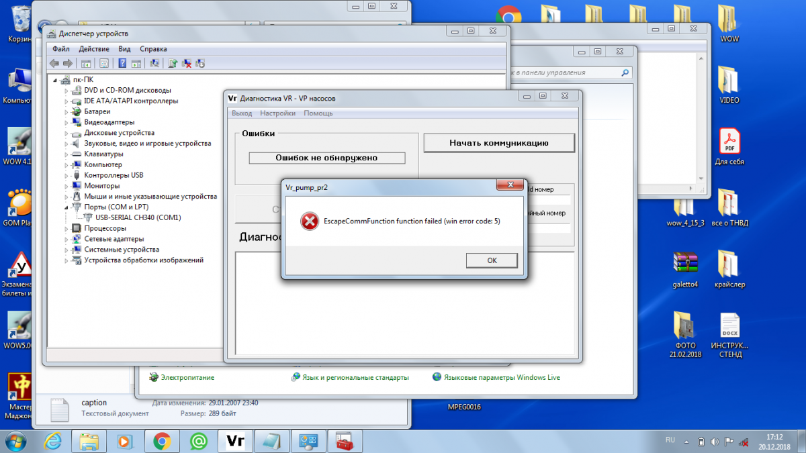Select Мыши и иные указывающие устройства
The width and height of the screenshot is (806, 453).
click(150, 197)
